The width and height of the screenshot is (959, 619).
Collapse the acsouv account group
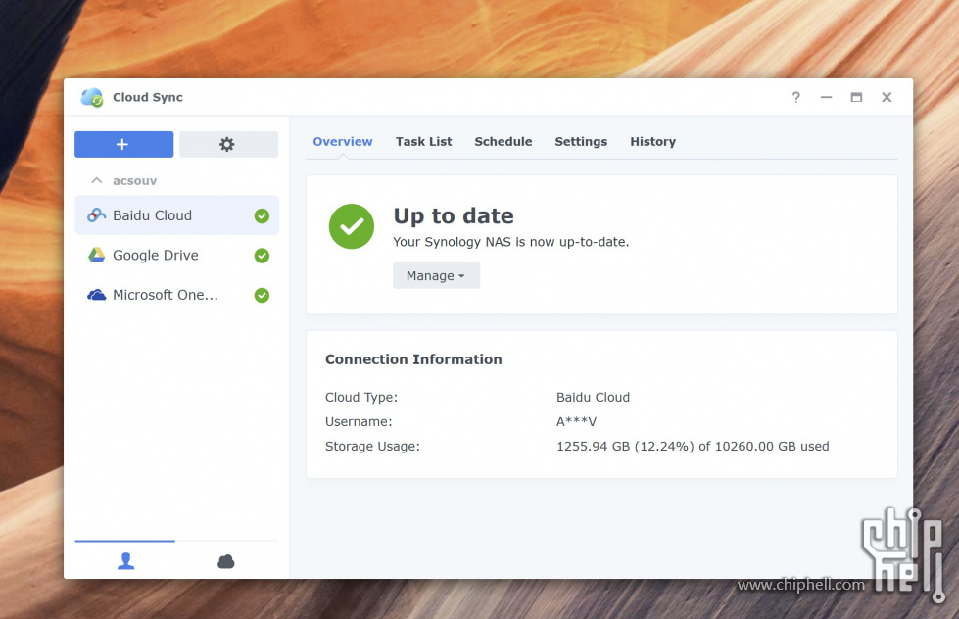click(97, 180)
